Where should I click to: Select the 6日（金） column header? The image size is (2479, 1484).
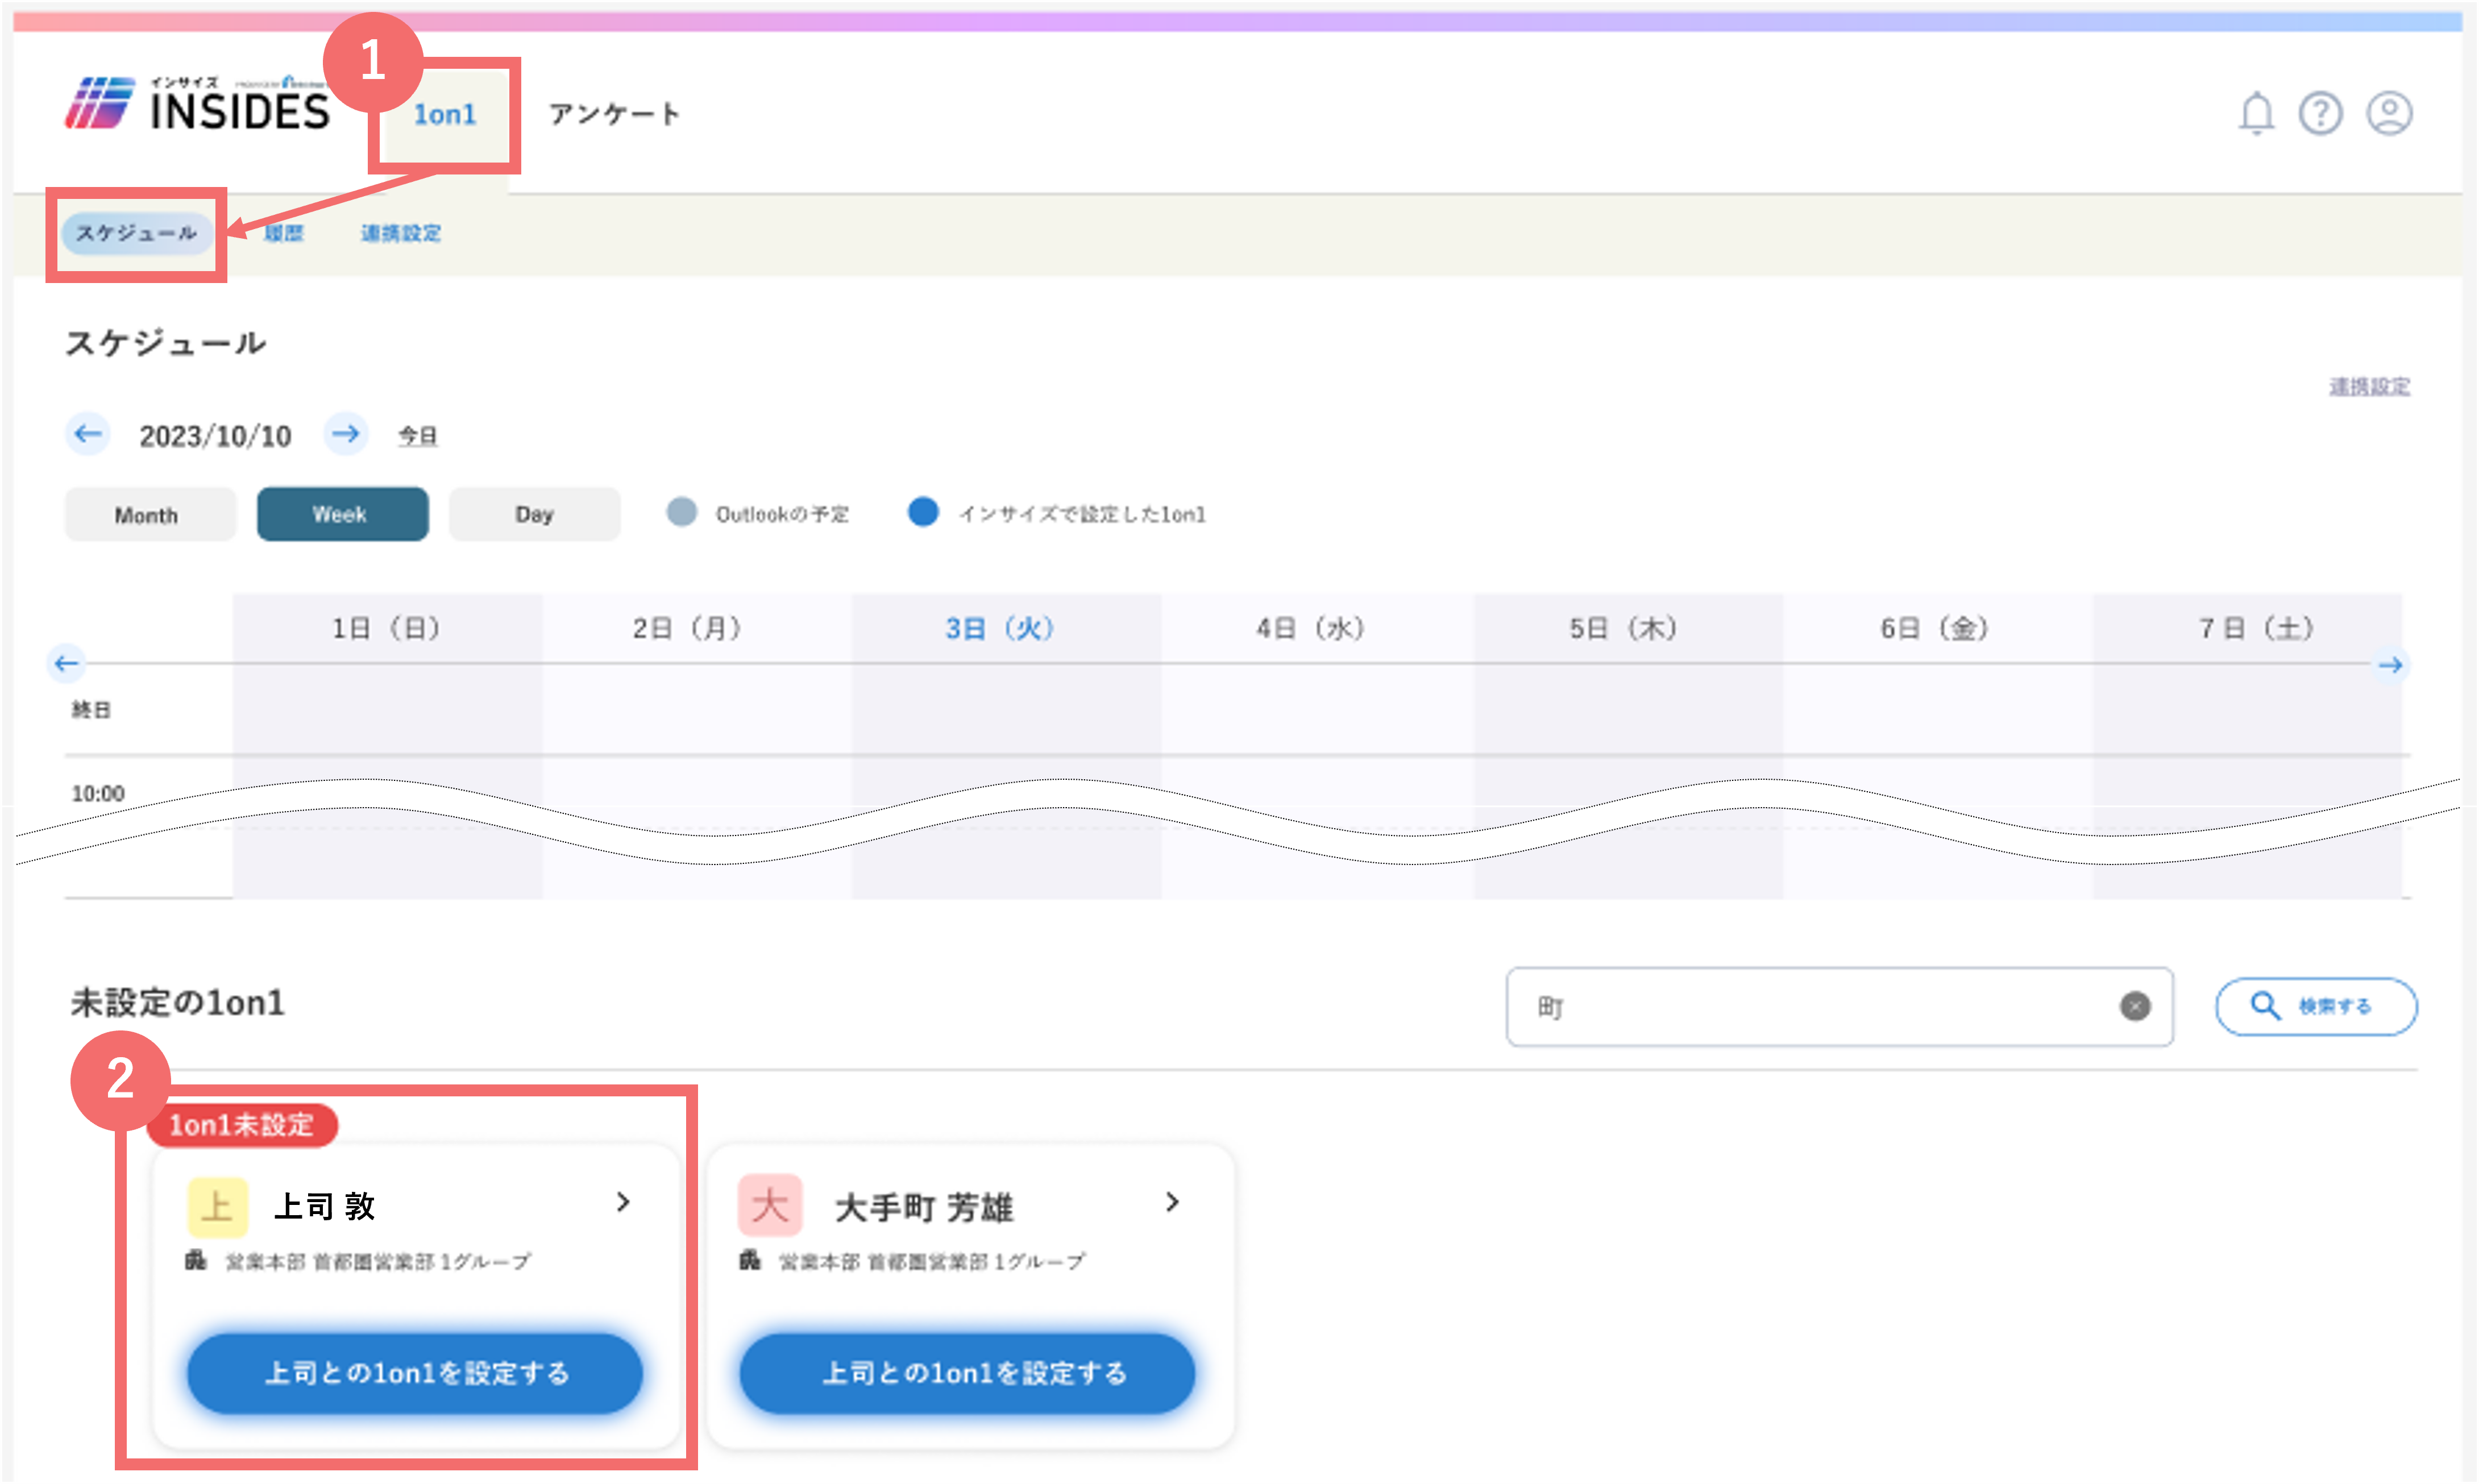point(1938,628)
